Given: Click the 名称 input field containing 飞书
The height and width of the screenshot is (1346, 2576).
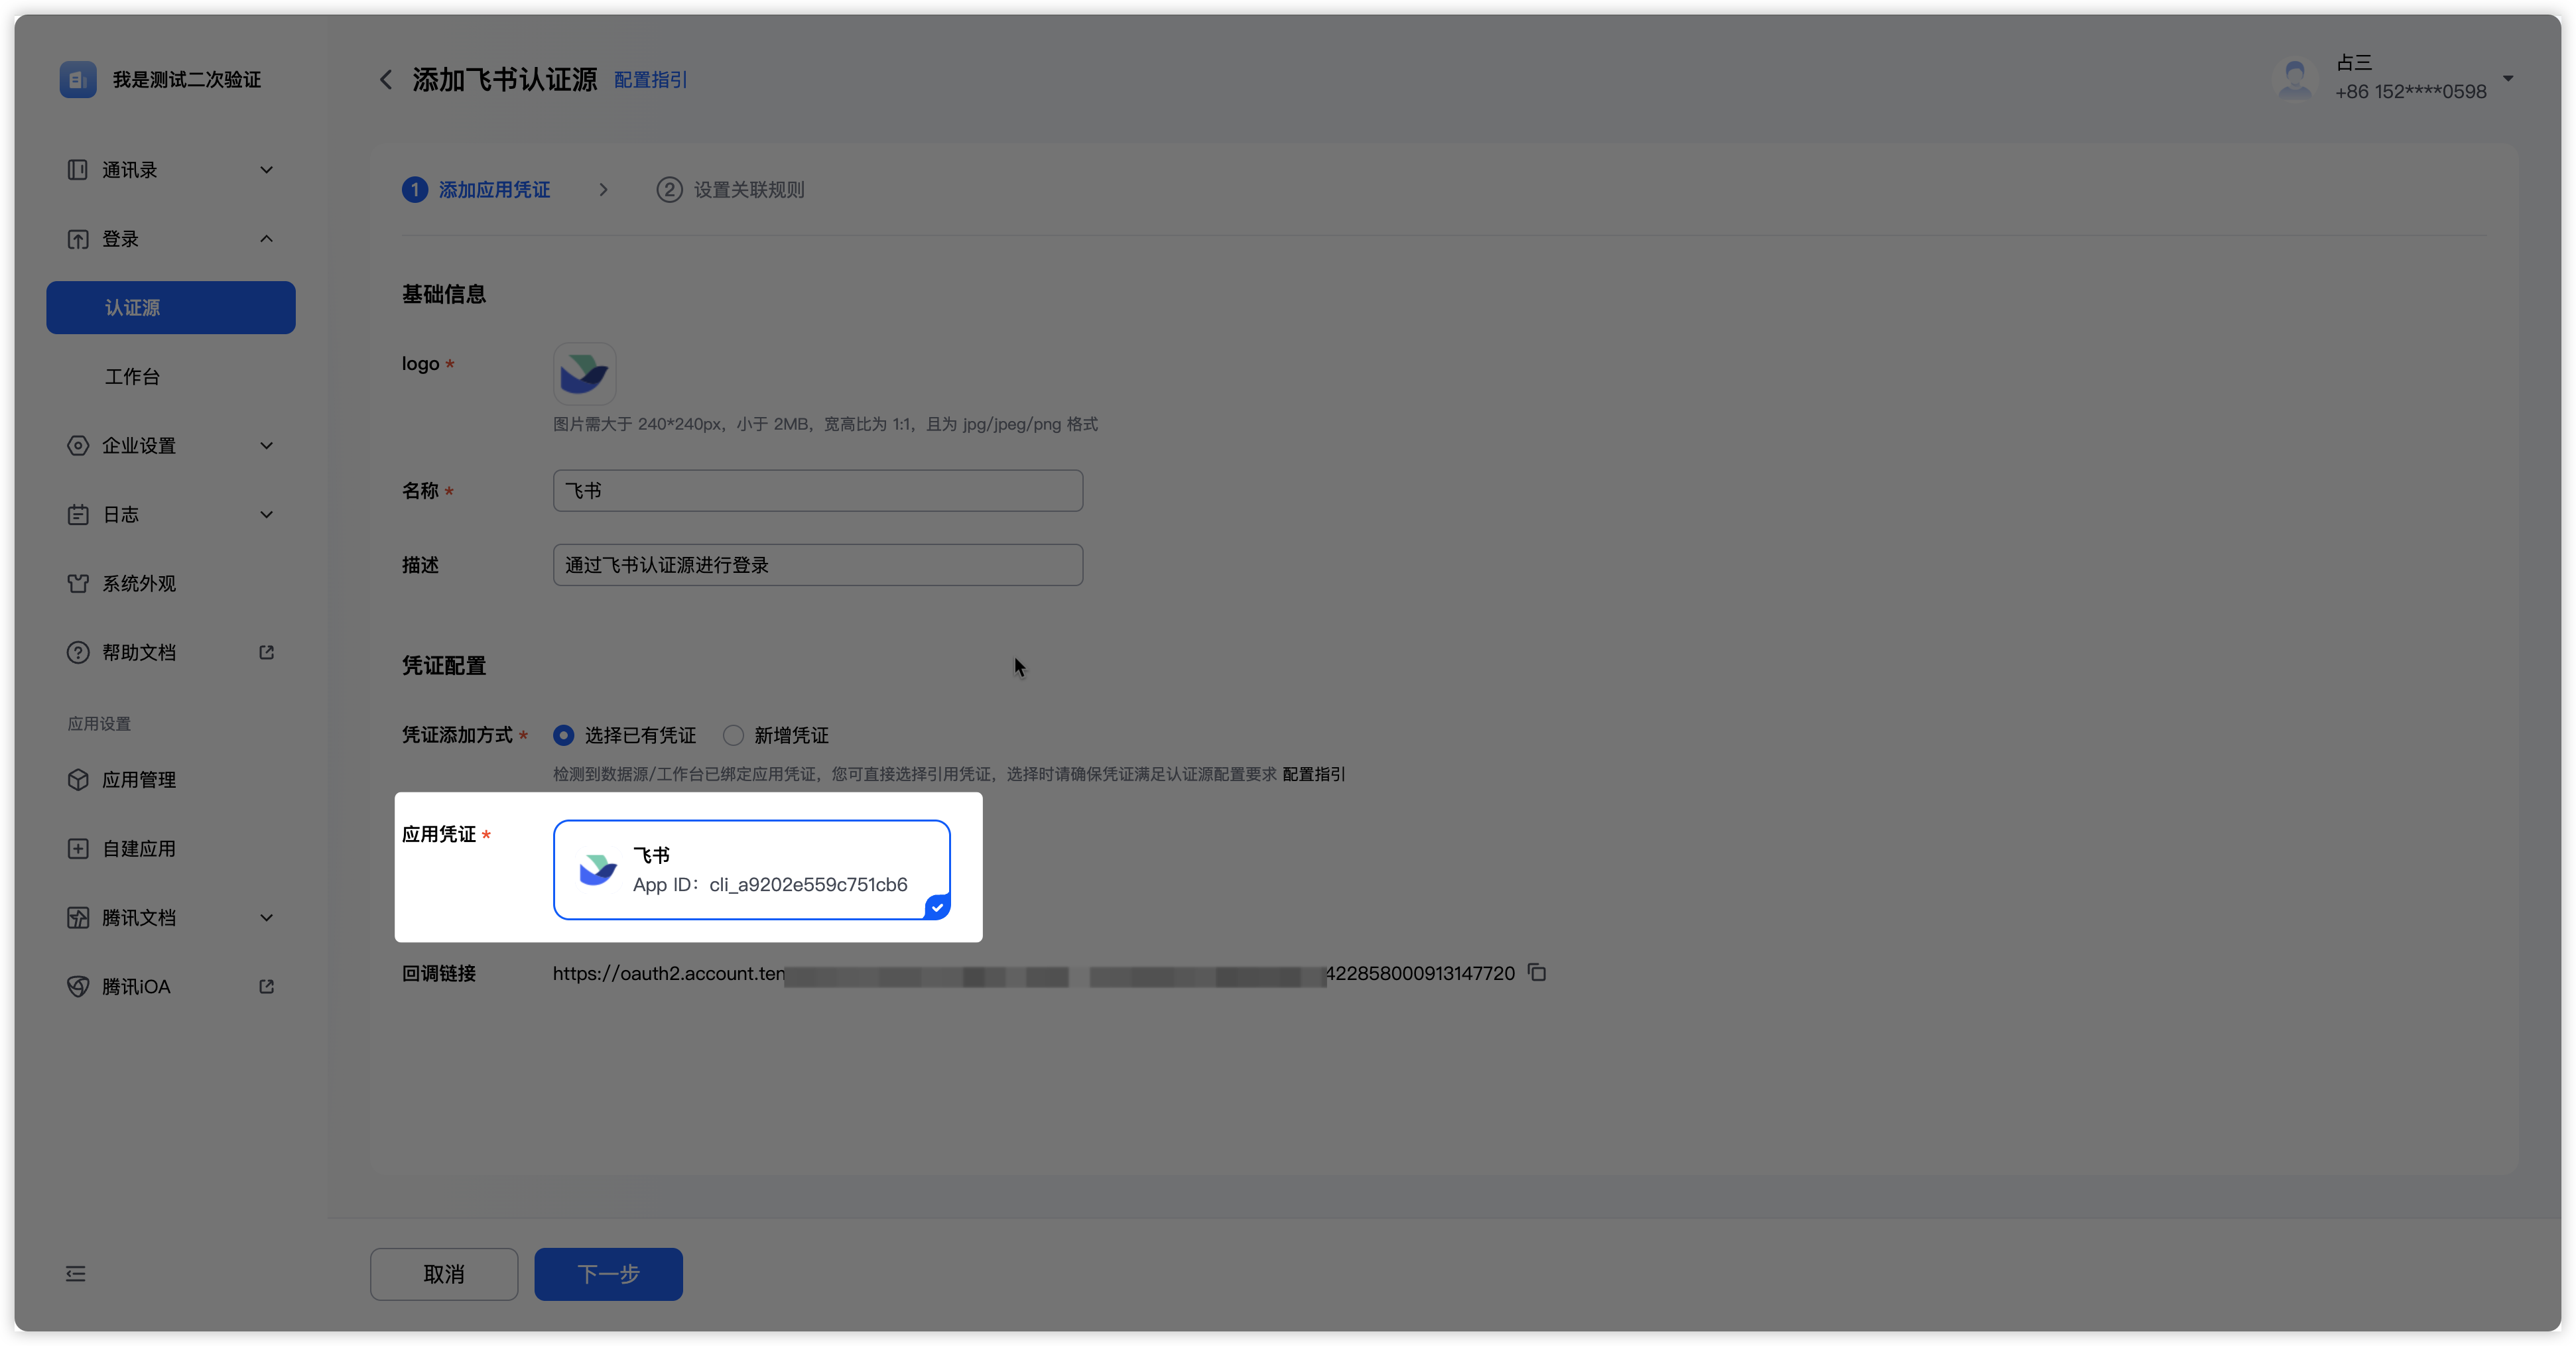Looking at the screenshot, I should tap(817, 491).
